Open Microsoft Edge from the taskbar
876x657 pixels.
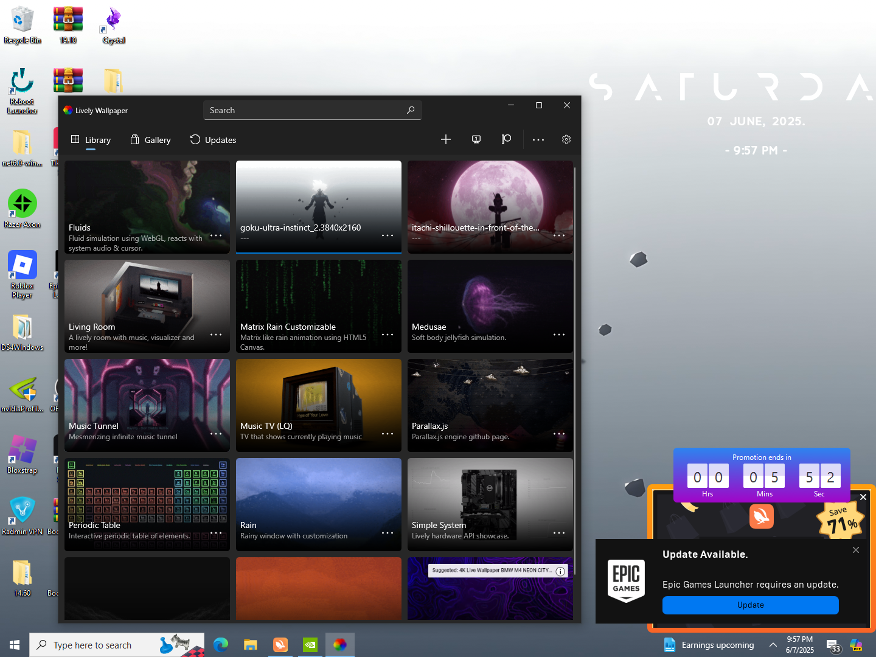(x=221, y=645)
